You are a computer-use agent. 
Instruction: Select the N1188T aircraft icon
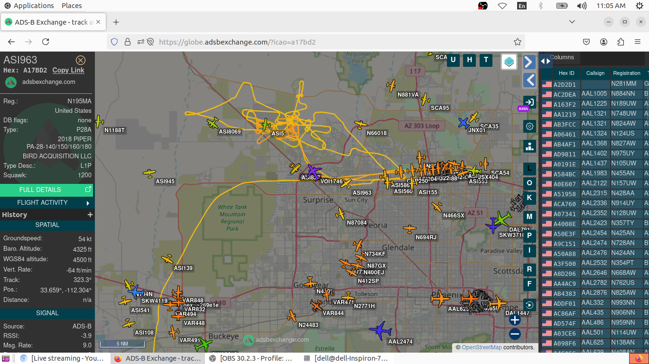(99, 121)
